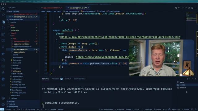
Task: Click Prettier in status bar
Action: [x=186, y=109]
